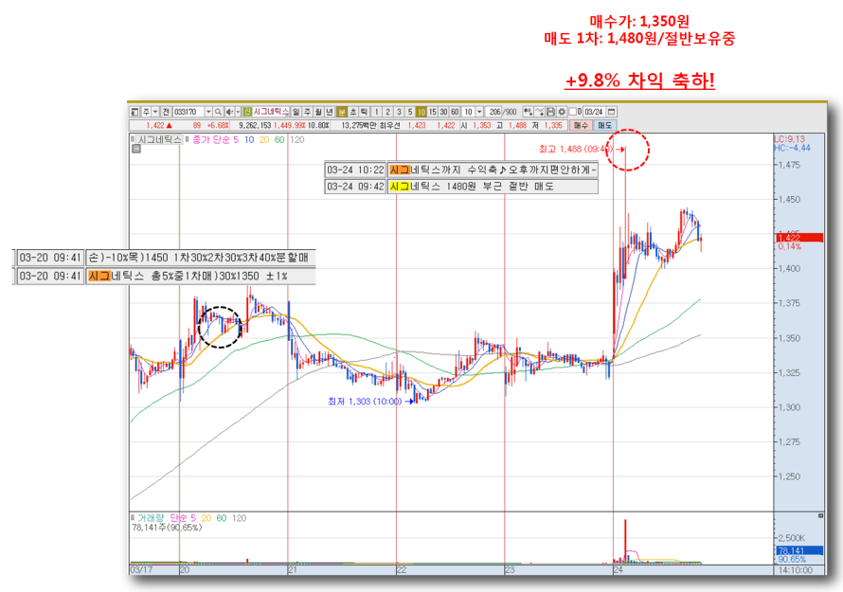
Task: Select the 틱 (tick) chart period
Action: tap(364, 112)
